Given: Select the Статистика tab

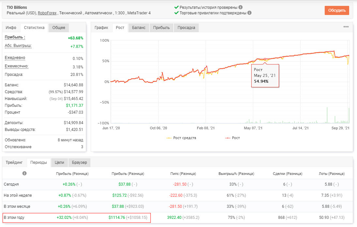Looking at the screenshot, I should click(x=34, y=28).
